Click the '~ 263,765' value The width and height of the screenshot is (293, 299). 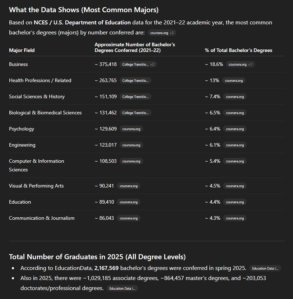(x=106, y=80)
